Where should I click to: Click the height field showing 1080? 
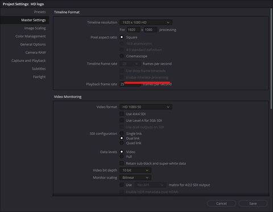150,29
